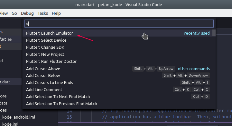Open _kode_android.iml in the explorer
232x126 pixels.
click(x=18, y=117)
